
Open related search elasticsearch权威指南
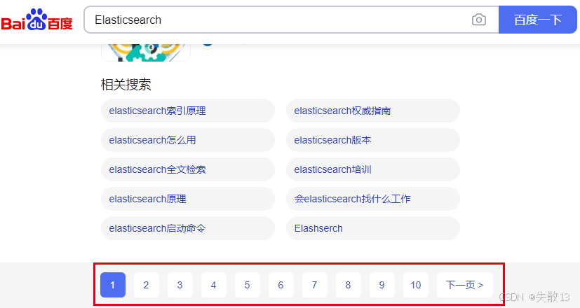point(373,111)
